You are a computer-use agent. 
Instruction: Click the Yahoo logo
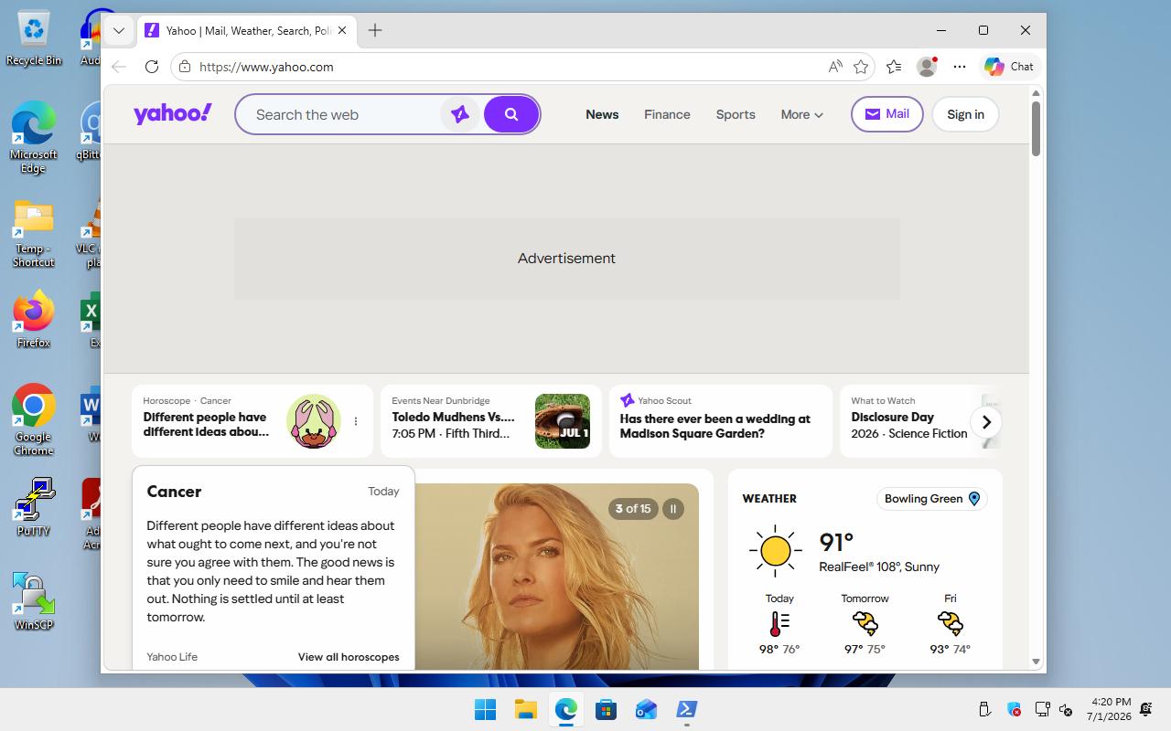click(x=173, y=113)
